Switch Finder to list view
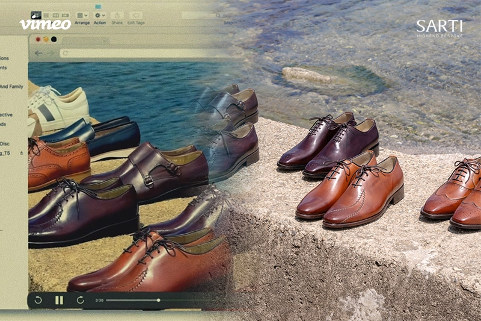 (x=46, y=14)
